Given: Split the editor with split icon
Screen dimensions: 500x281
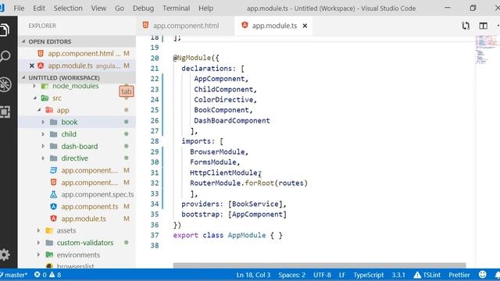Looking at the screenshot, I should (483, 26).
